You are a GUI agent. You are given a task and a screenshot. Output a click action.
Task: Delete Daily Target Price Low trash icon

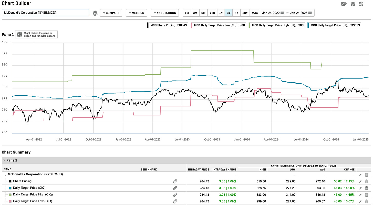pyautogui.click(x=367, y=201)
